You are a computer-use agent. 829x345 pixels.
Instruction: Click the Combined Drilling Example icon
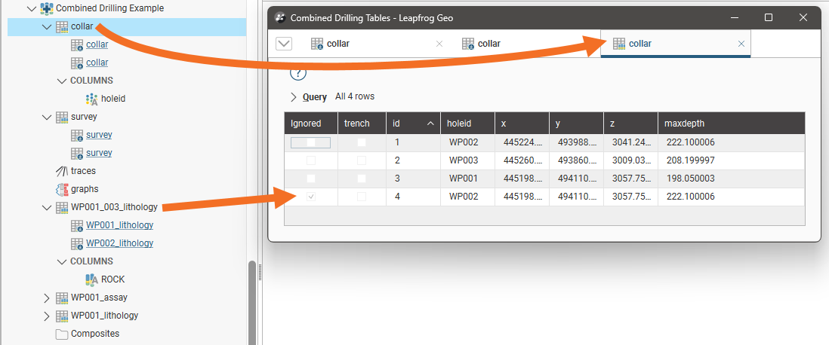47,8
